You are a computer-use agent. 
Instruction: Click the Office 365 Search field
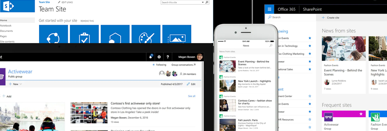tap(290, 17)
